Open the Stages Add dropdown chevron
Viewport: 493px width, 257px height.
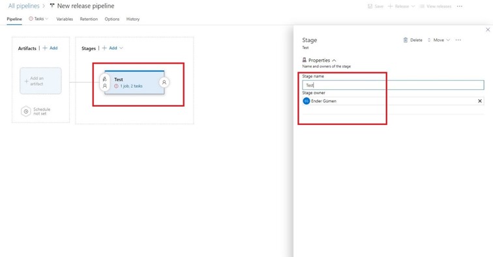pos(121,48)
